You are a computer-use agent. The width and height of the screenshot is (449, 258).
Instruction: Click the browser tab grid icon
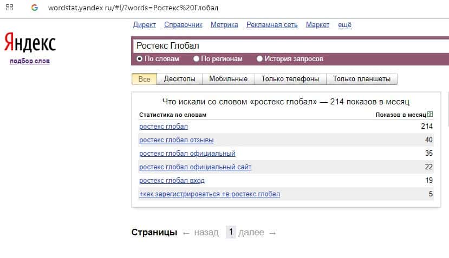[9, 8]
